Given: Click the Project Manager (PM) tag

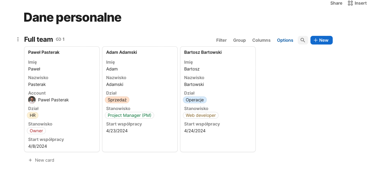Looking at the screenshot, I should tap(129, 115).
